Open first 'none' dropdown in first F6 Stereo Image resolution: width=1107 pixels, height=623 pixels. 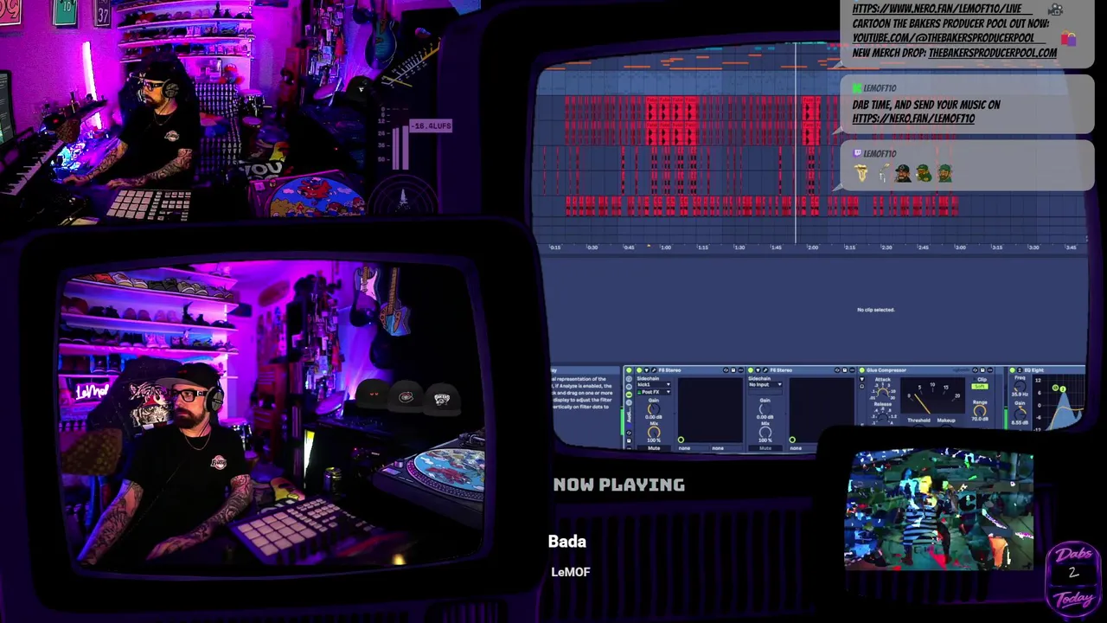pos(694,448)
